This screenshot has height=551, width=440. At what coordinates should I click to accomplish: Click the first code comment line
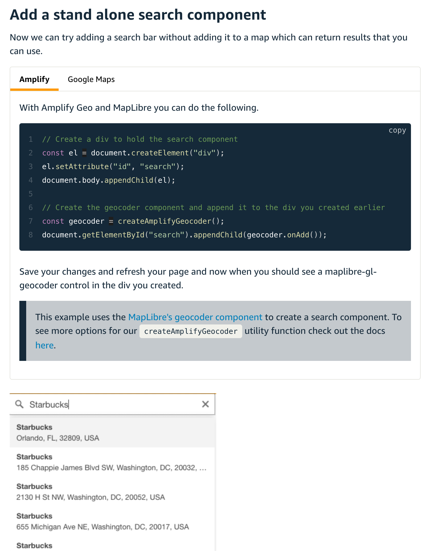point(140,139)
